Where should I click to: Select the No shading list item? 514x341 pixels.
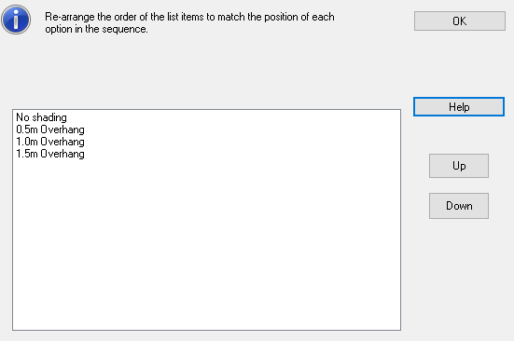pos(41,117)
